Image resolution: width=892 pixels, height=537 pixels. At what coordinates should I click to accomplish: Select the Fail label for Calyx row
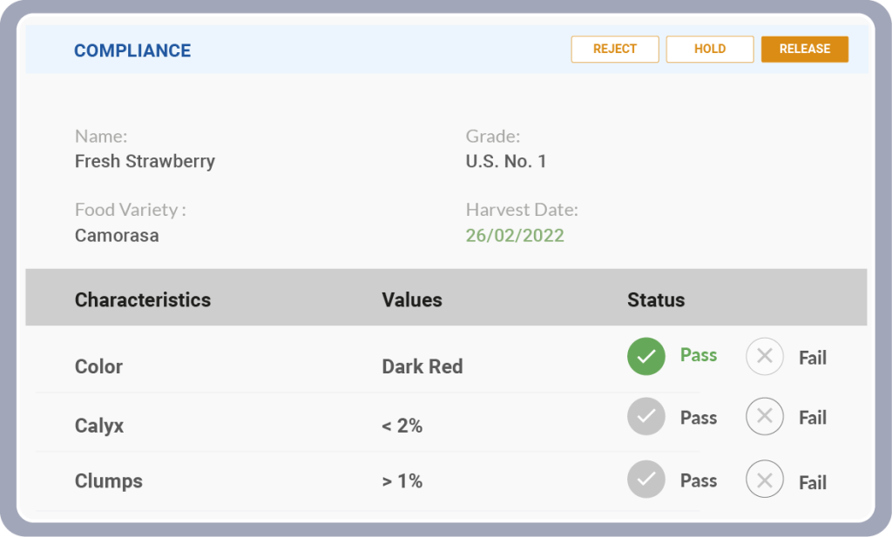tap(812, 418)
